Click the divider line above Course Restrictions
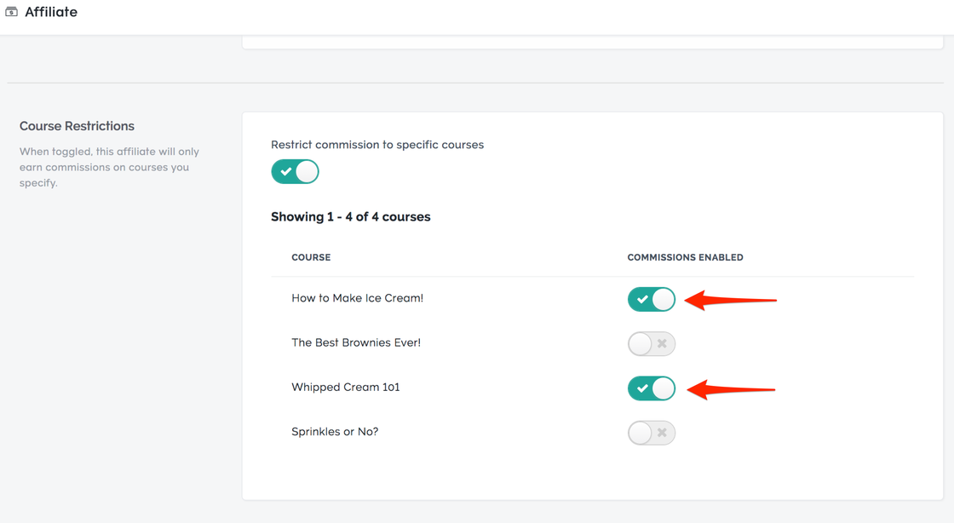The height and width of the screenshot is (523, 954). [477, 83]
